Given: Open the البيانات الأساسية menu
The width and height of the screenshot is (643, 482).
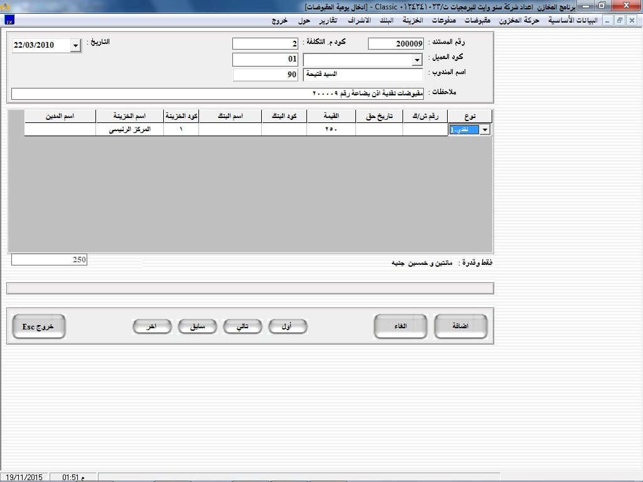Looking at the screenshot, I should click(x=573, y=21).
